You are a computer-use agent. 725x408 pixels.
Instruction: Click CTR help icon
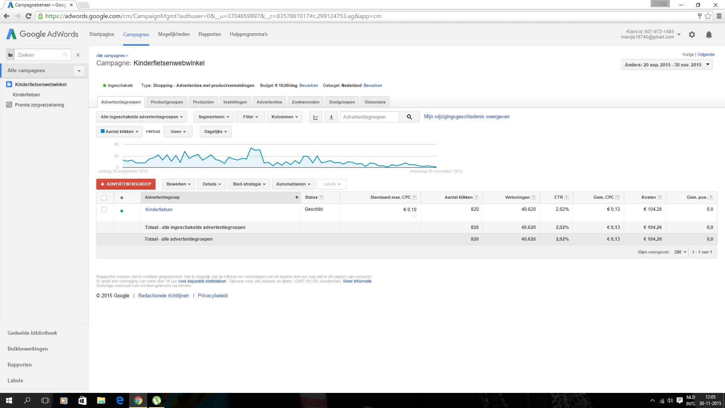566,197
